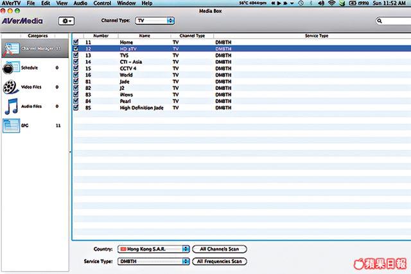Viewport: 411px width, 274px height.
Task: Click the Wi-Fi icon in menu bar
Action: (331, 3)
